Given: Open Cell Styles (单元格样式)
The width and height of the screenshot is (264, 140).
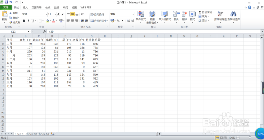Looking at the screenshot, I should 165,17.
